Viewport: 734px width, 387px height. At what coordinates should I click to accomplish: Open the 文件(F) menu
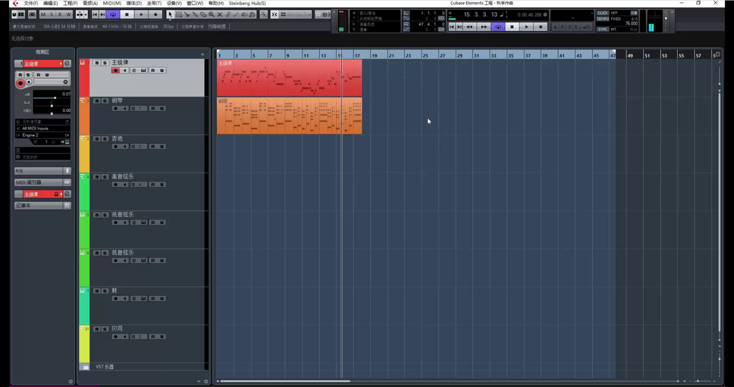[x=31, y=3]
